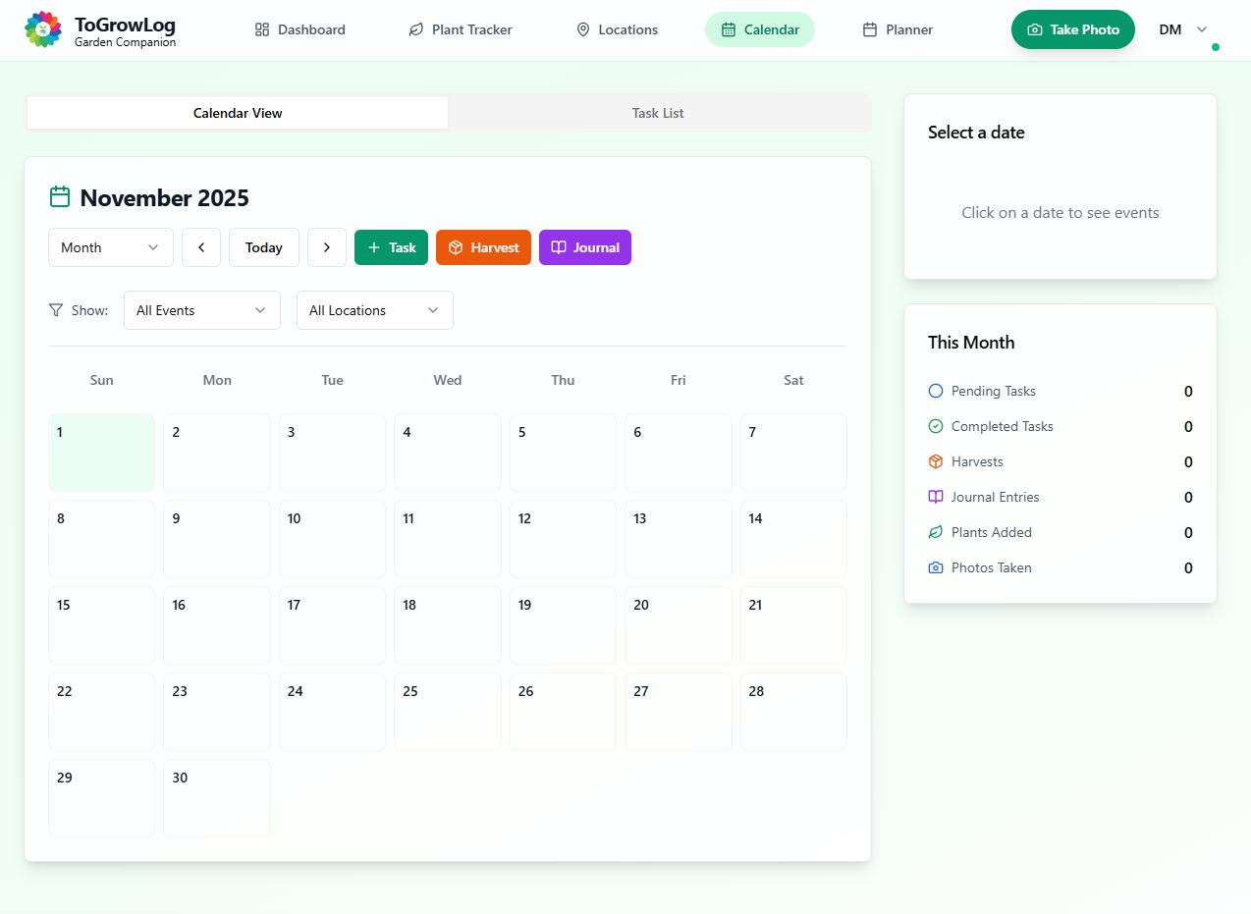
Task: Expand the All Locations filter dropdown
Action: [374, 310]
